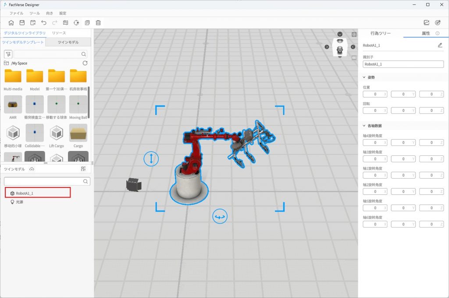Click the cloud upload icon beside ツインモデル
The image size is (449, 298).
pos(32,169)
